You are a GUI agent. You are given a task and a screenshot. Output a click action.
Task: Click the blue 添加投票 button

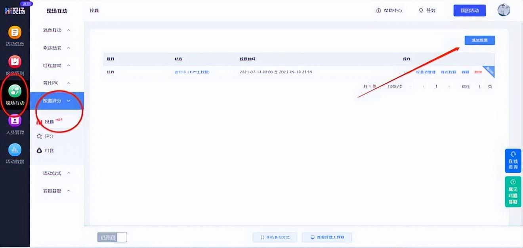(x=479, y=40)
